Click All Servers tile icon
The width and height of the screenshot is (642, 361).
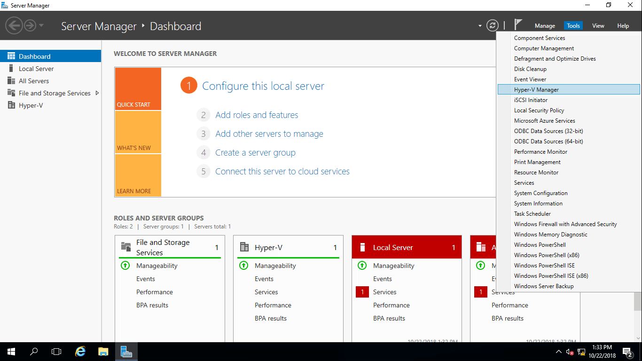click(481, 247)
